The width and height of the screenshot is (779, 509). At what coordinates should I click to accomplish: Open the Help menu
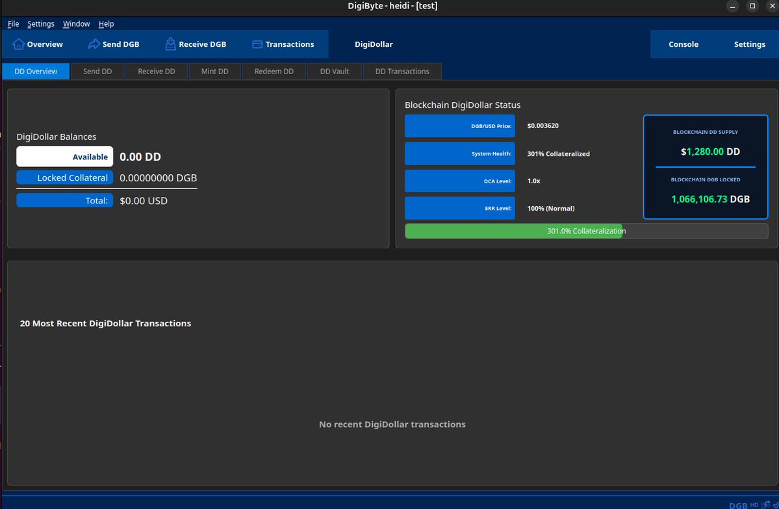click(x=106, y=24)
